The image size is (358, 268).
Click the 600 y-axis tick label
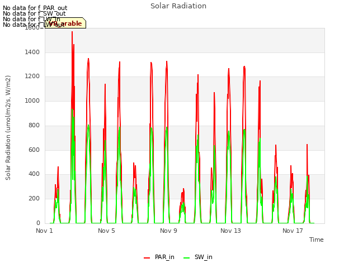point(34,150)
